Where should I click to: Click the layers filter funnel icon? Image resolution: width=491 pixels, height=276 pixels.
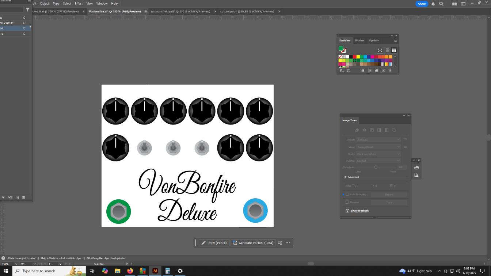pos(28,10)
